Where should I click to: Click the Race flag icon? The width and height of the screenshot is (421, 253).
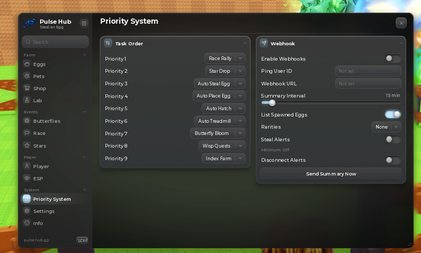pos(27,133)
